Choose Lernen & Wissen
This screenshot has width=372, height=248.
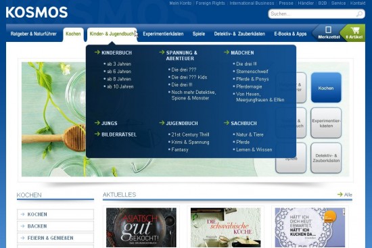pyautogui.click(x=254, y=149)
